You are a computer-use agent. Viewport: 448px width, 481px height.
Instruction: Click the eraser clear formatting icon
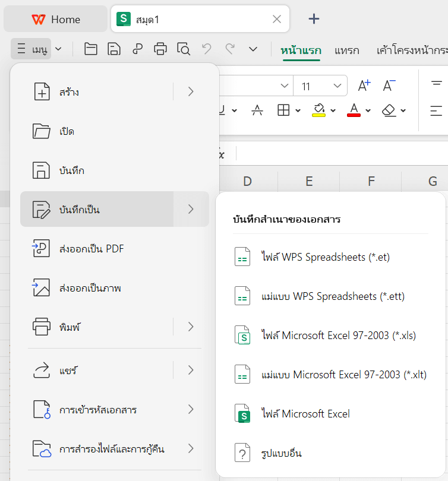coord(389,110)
